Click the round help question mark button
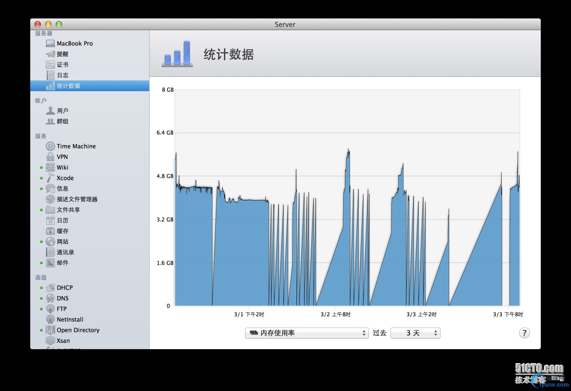 coord(524,333)
